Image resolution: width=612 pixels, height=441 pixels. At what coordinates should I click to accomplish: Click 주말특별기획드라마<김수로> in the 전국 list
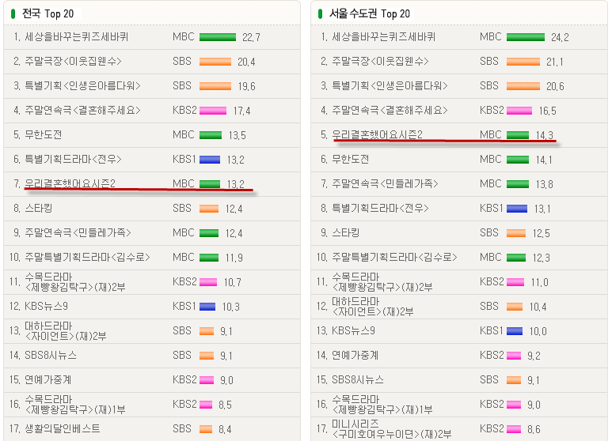coord(87,258)
